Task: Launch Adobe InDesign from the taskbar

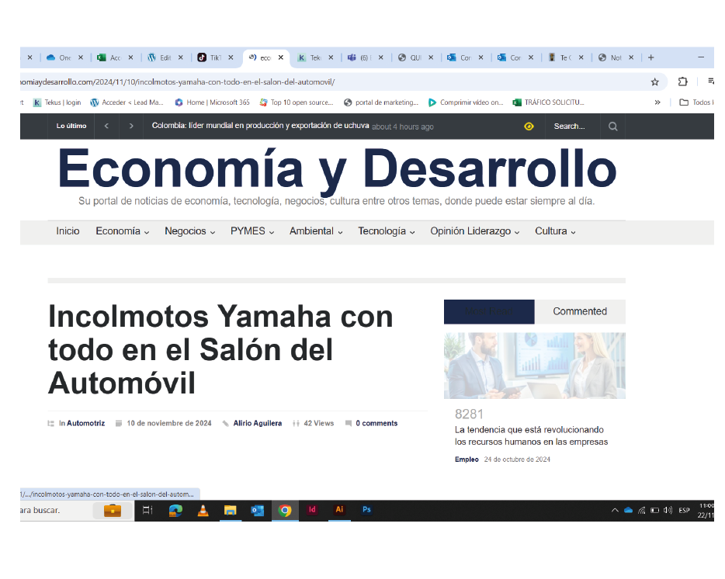Action: click(x=312, y=510)
